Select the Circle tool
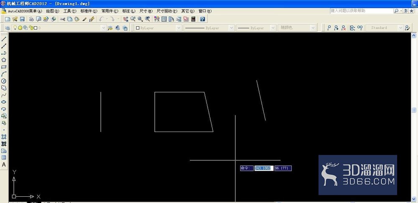 [x=4, y=81]
